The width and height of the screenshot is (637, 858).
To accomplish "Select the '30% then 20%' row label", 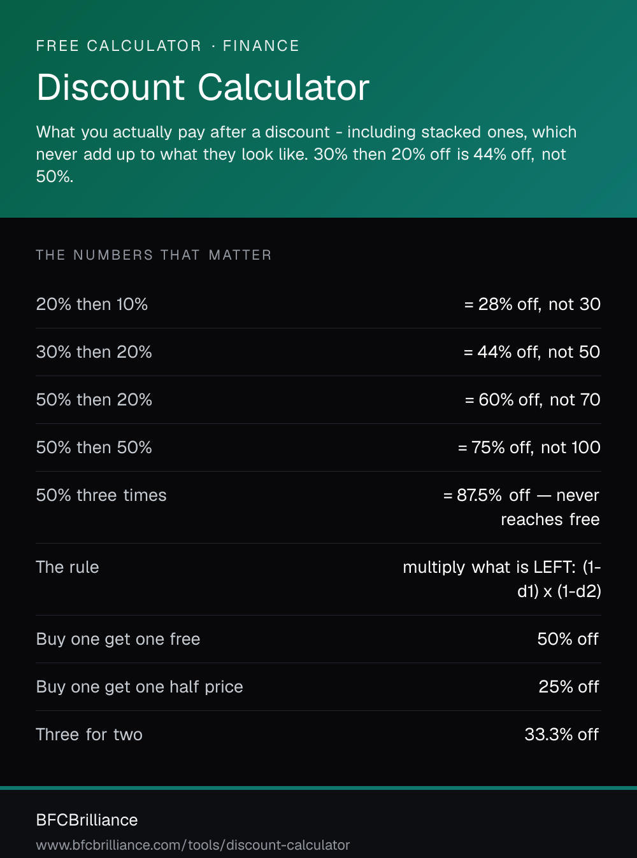I will (x=94, y=352).
